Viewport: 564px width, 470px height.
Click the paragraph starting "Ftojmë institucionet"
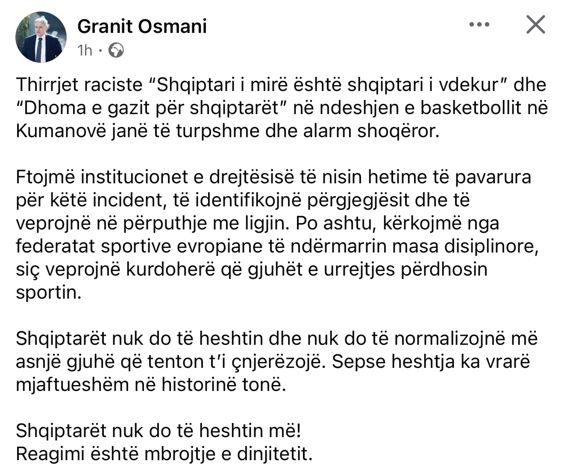[x=273, y=177]
